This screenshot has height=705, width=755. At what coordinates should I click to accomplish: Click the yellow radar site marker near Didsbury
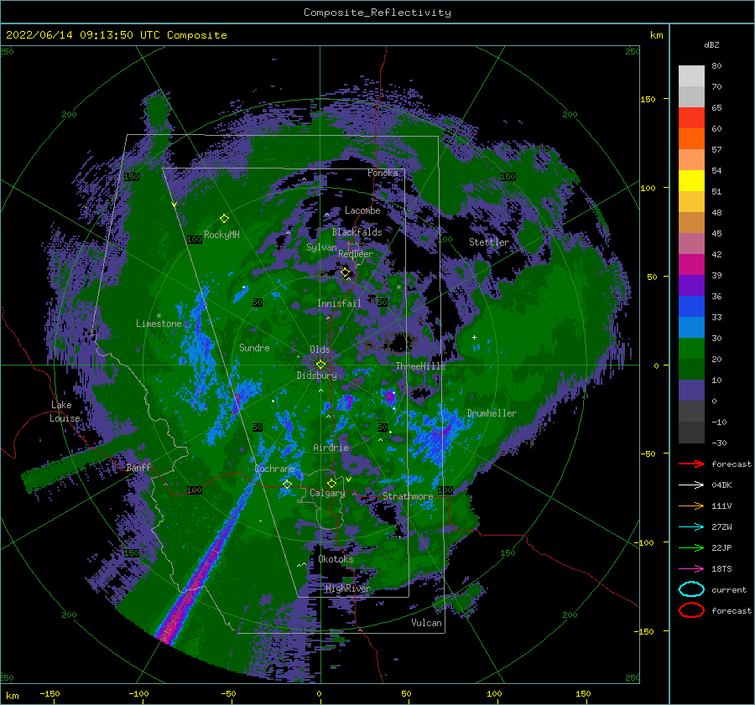[x=320, y=365]
